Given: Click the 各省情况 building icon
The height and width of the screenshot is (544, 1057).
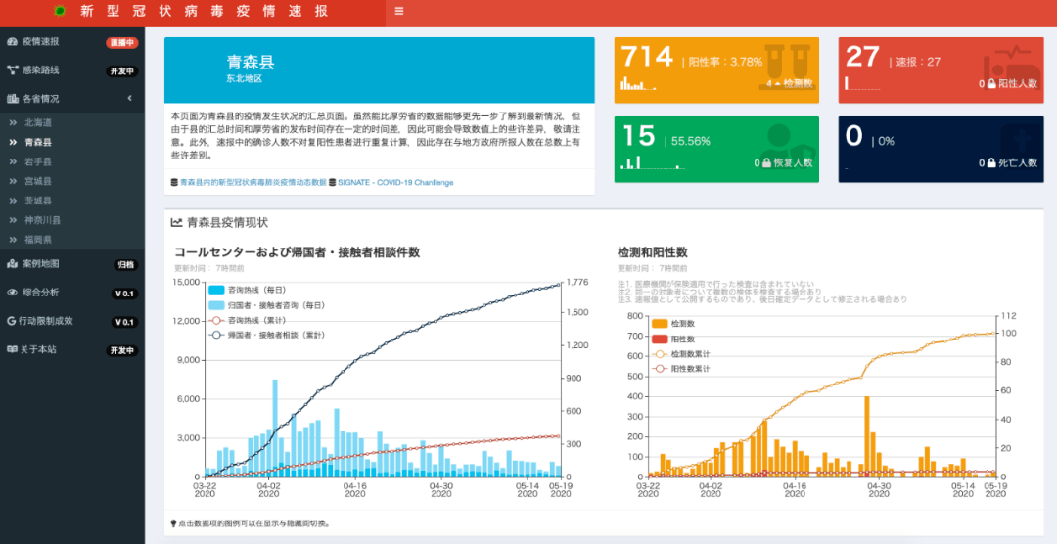Looking at the screenshot, I should click(12, 99).
